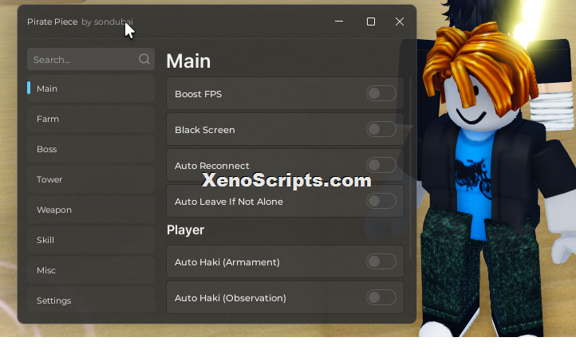Enable Auto Reconnect switch
Screen dimensions: 576x361
point(381,165)
